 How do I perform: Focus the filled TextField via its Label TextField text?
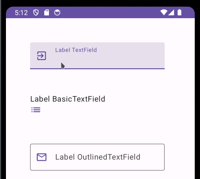[76, 50]
